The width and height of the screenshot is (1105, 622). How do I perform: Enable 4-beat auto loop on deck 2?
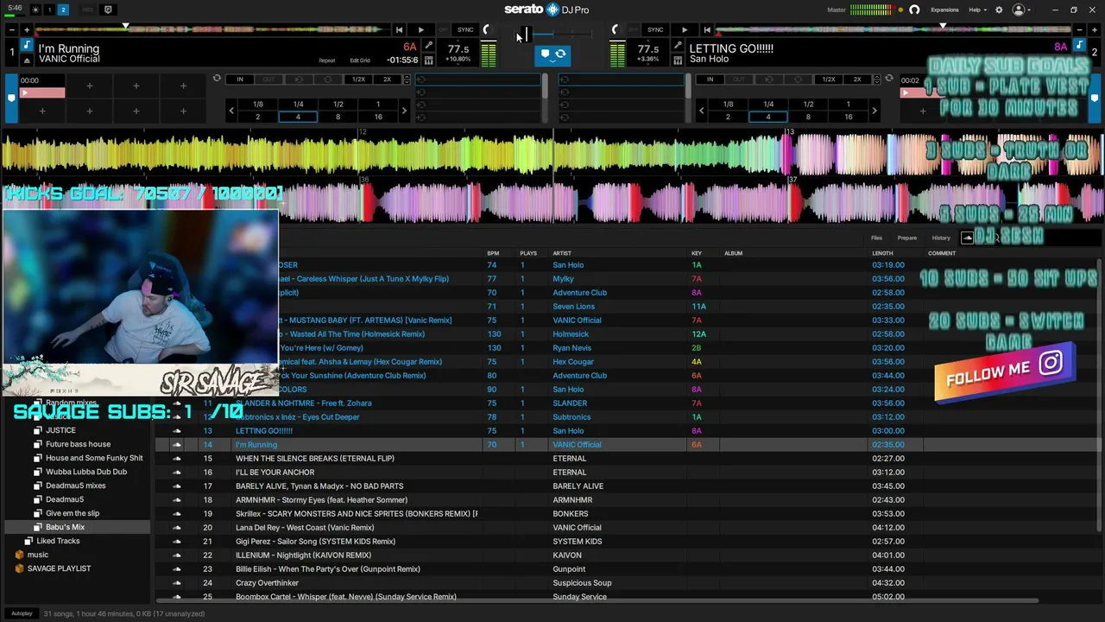click(x=767, y=117)
